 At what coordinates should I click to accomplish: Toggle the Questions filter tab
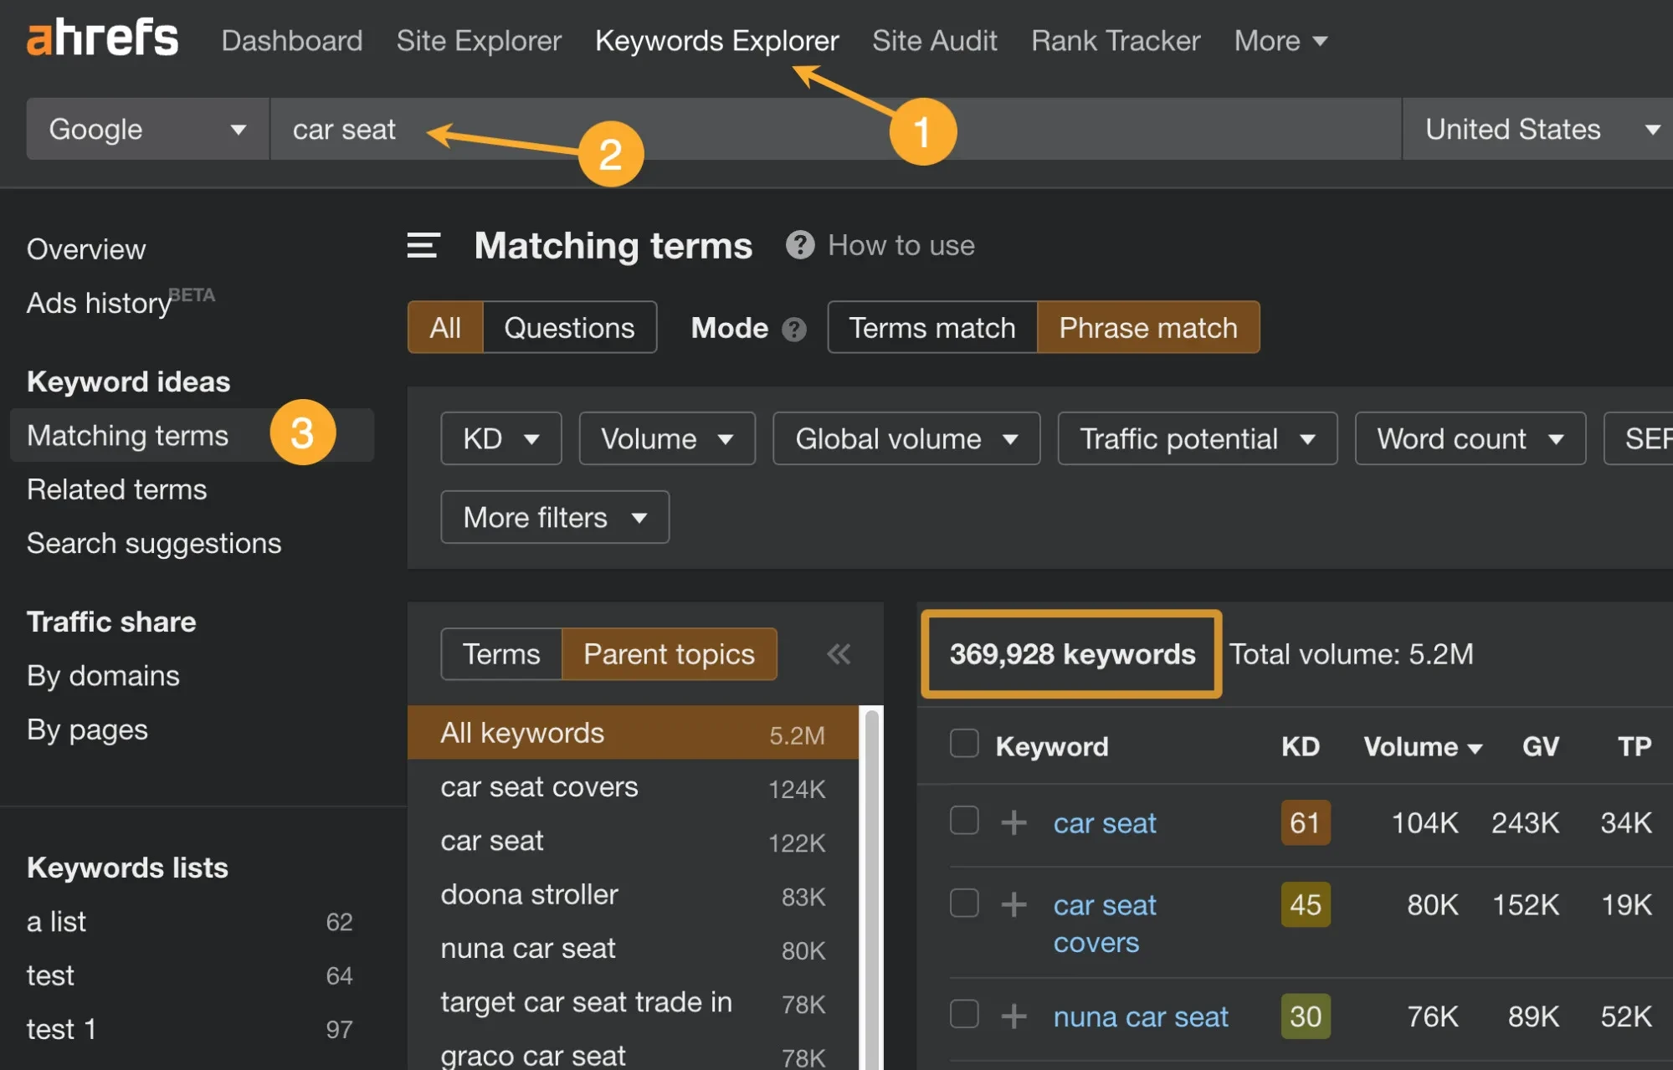pyautogui.click(x=568, y=325)
